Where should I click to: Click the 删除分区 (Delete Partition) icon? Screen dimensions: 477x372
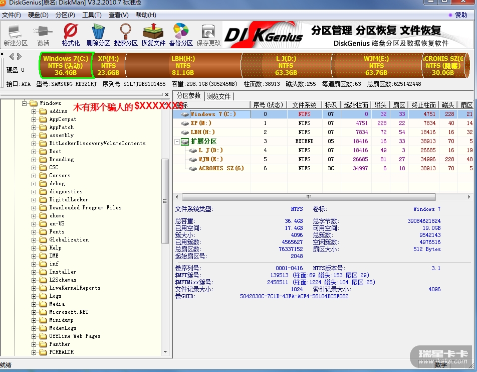pos(98,35)
